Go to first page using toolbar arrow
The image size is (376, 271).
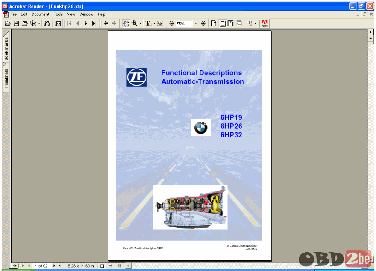pyautogui.click(x=69, y=23)
